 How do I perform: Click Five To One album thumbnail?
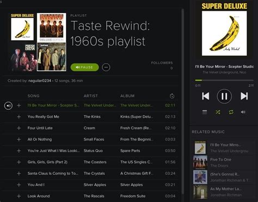coord(200,162)
